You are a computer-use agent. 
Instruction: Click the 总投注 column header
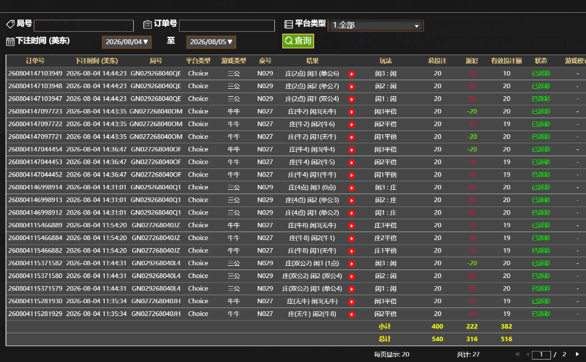coord(438,61)
